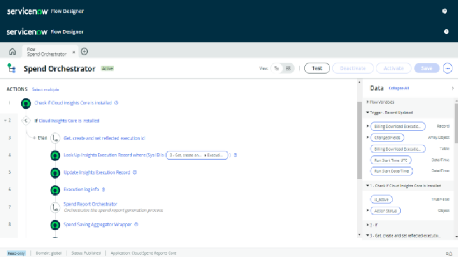Open the home icon tab

coord(12,51)
